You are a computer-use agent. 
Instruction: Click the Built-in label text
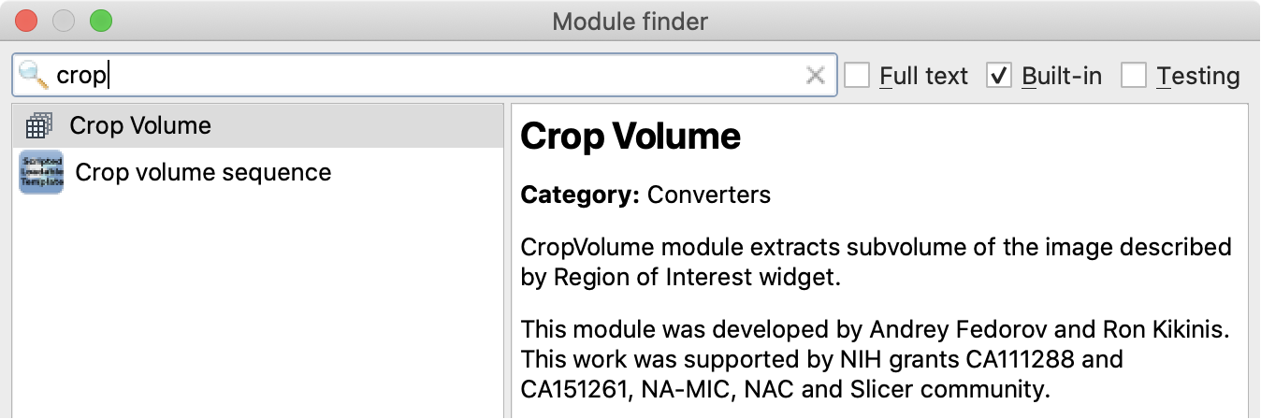tap(1062, 76)
